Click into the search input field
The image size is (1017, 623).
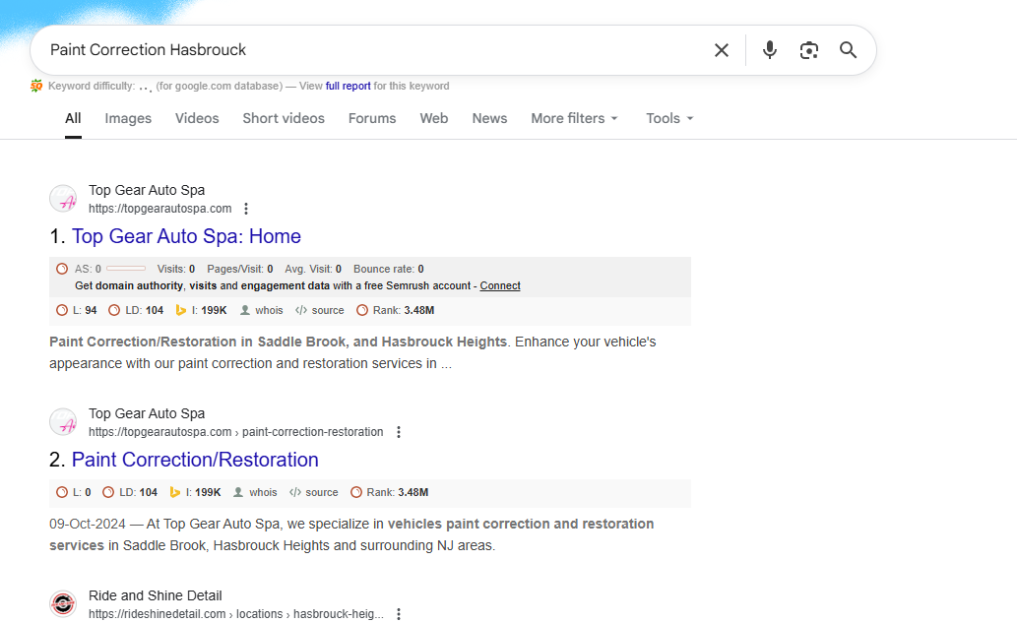tap(374, 50)
